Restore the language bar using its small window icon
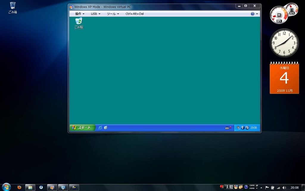305x191 pixels. click(x=257, y=186)
